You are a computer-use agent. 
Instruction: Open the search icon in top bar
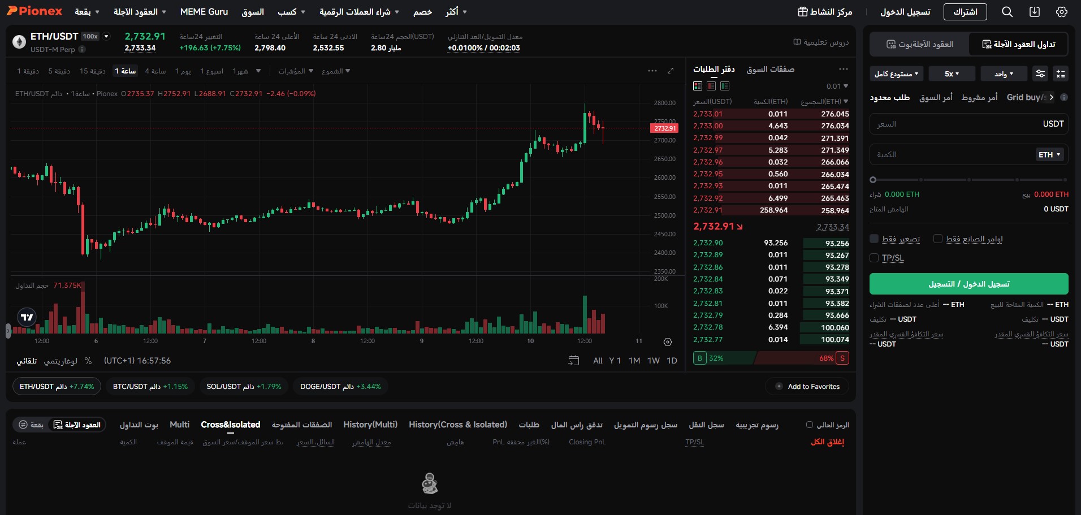[1007, 11]
